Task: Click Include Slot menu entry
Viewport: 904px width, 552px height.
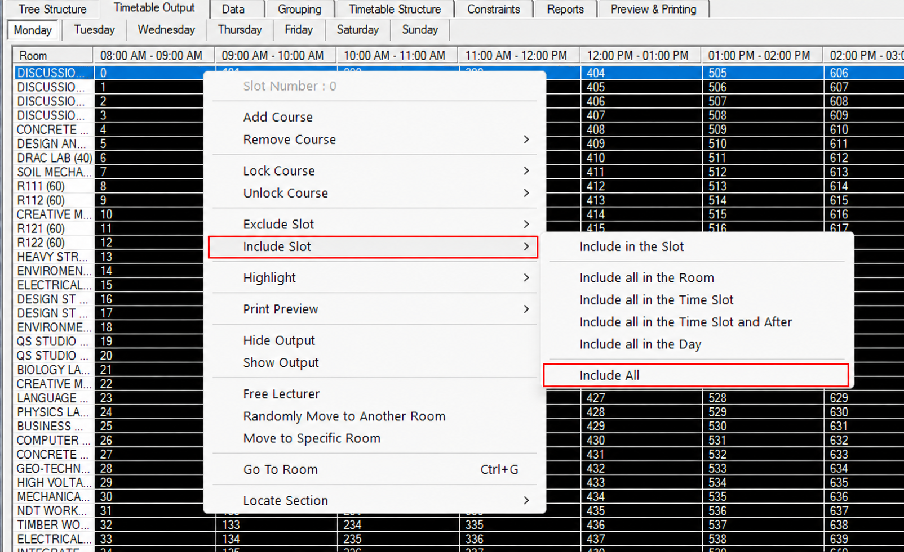Action: coord(373,246)
